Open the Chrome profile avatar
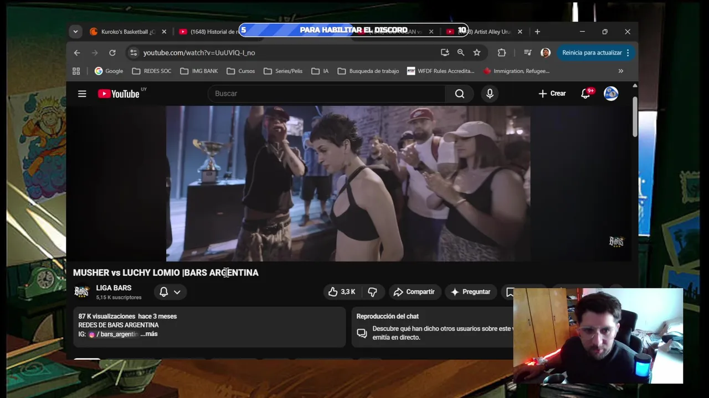Viewport: 709px width, 398px height. [x=546, y=53]
